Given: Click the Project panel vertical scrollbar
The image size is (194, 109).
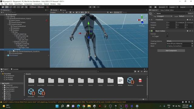Looking at the screenshot, I should click(147, 86).
